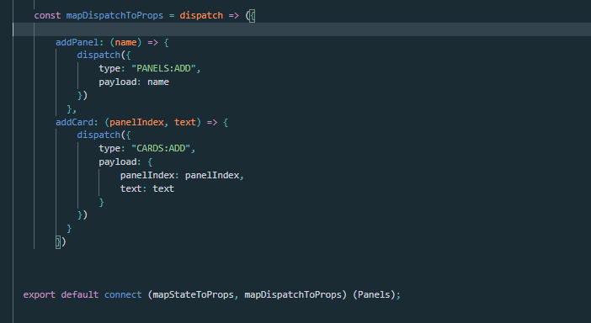Click the highlighted opening brace after '=> ('
The width and height of the screenshot is (591, 323).
tap(253, 15)
